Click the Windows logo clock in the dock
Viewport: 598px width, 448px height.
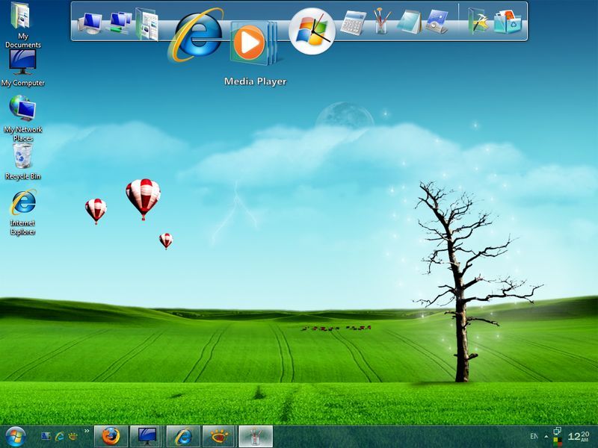[x=312, y=31]
